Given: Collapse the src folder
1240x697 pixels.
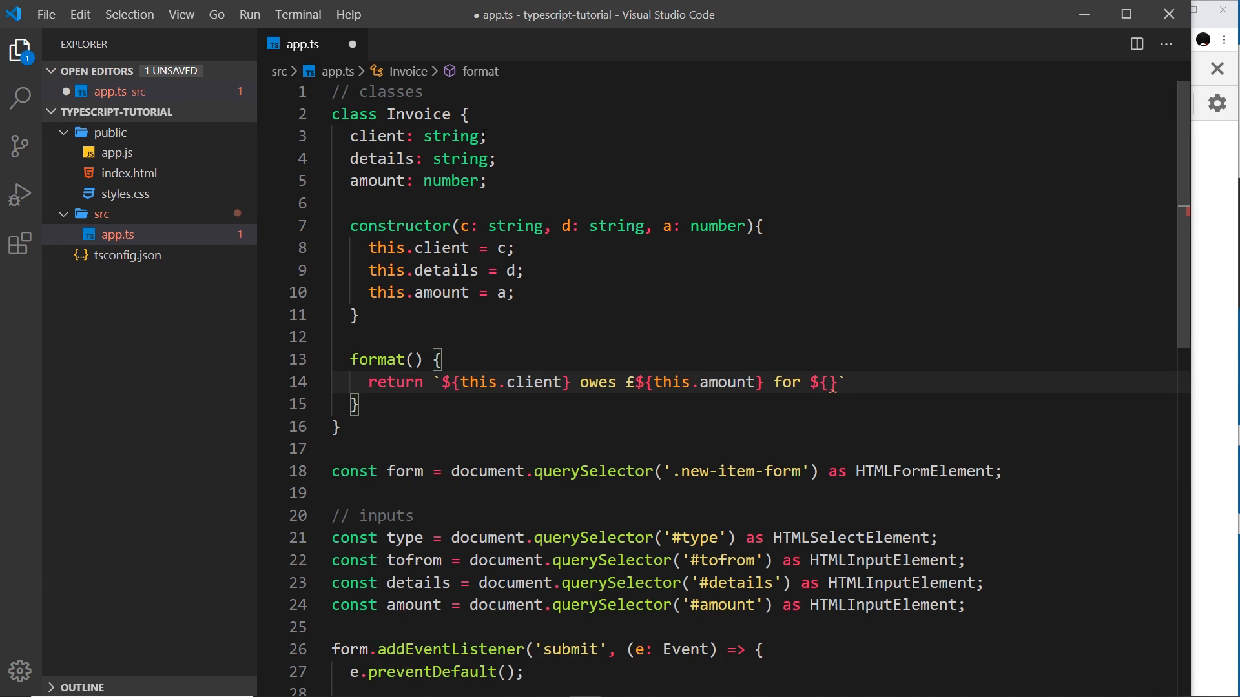Looking at the screenshot, I should click(x=64, y=214).
